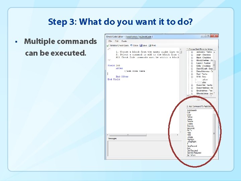This screenshot has height=181, width=241.
Task: Select the 'after' block under DOB
Action: [x=204, y=82]
